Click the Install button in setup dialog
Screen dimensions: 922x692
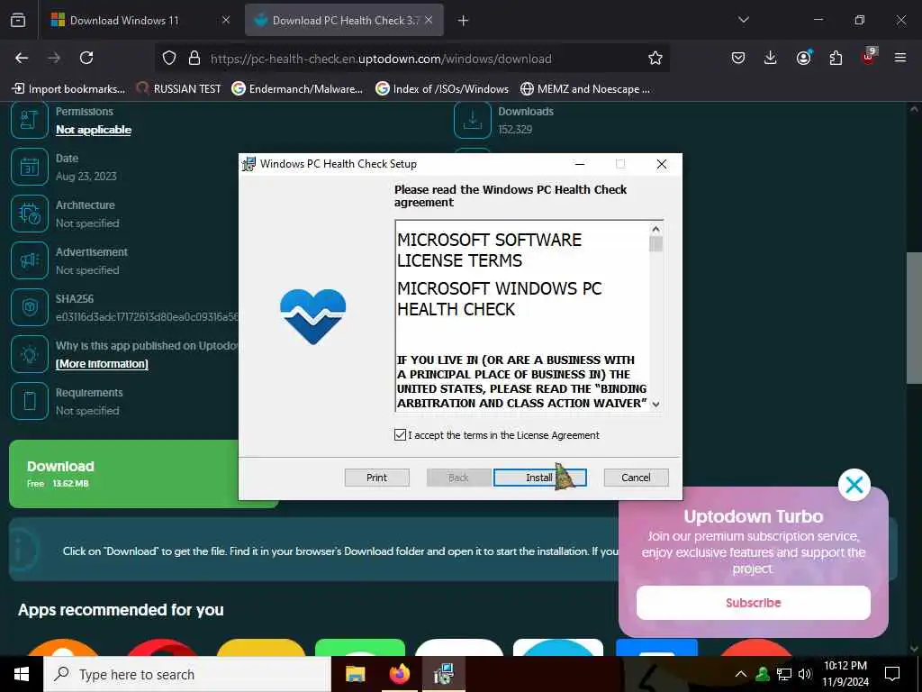(540, 478)
